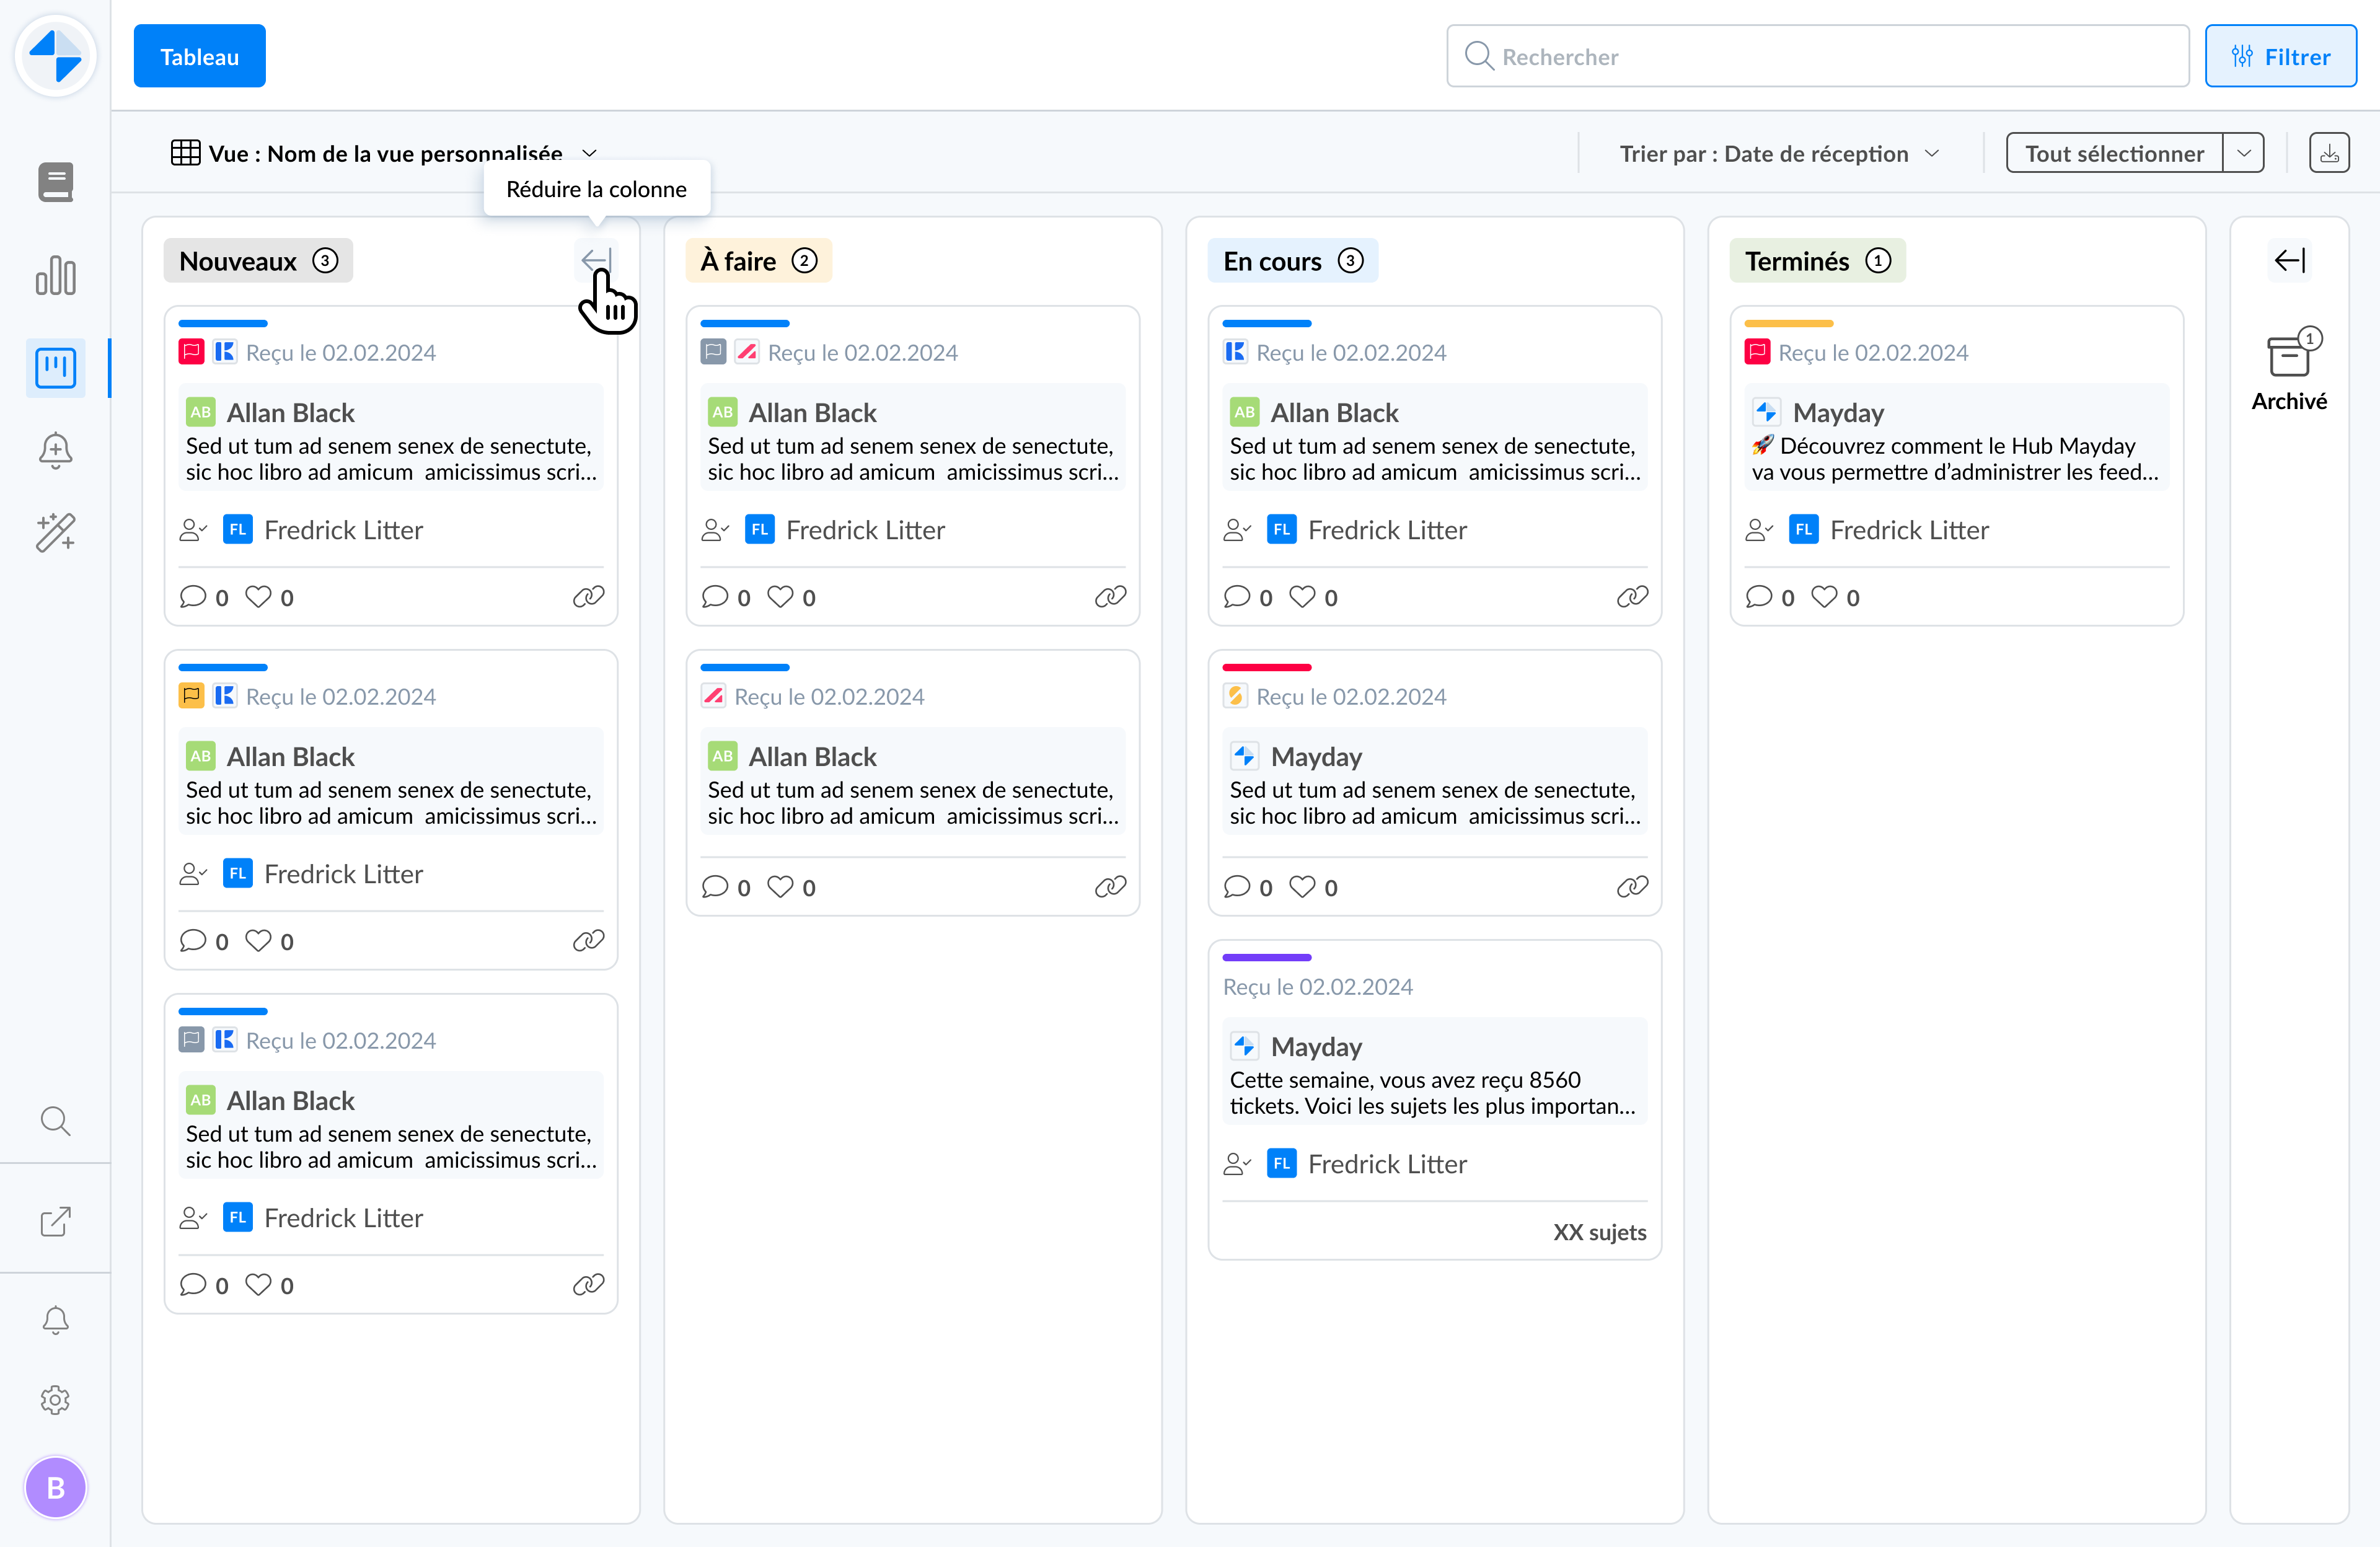Toggle heart on the Terminés Mayday card
The height and width of the screenshot is (1547, 2380).
click(x=1824, y=597)
